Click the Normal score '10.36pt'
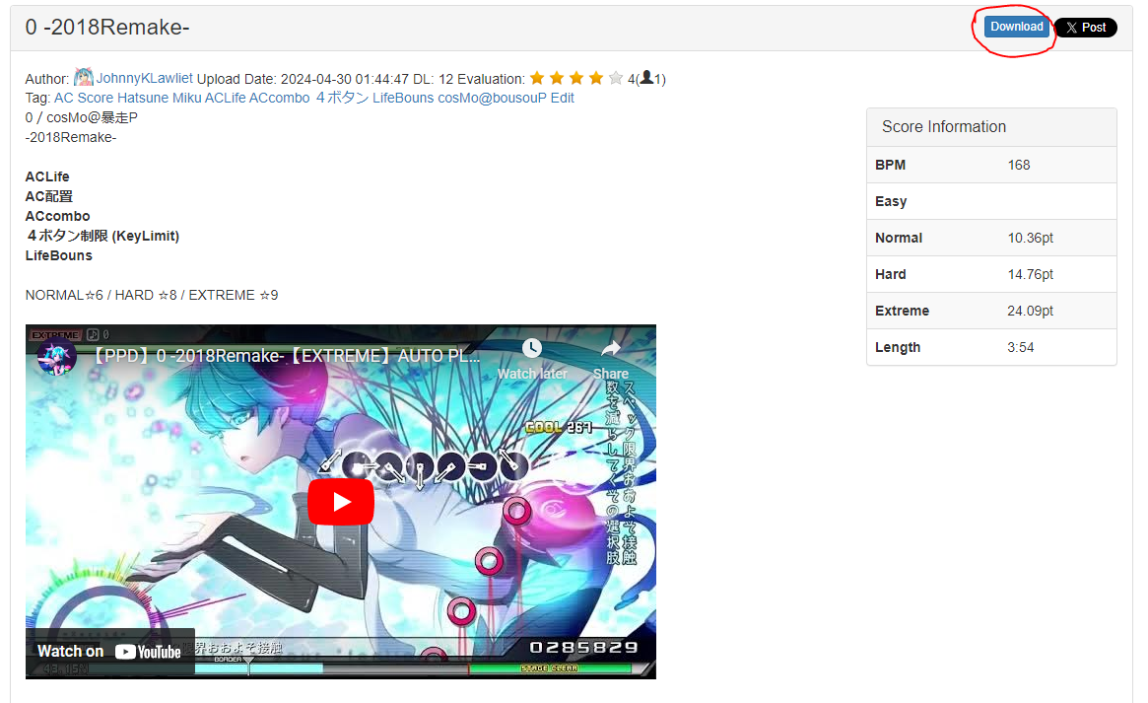 (1030, 238)
